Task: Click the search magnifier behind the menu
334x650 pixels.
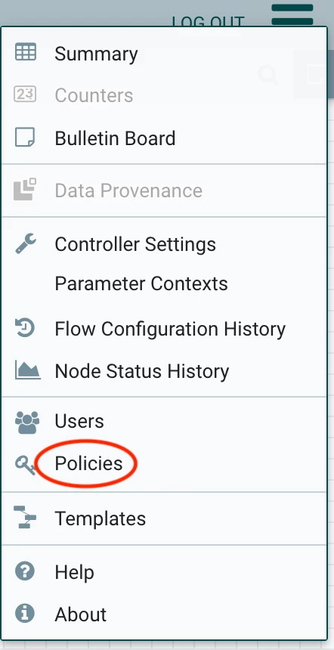Action: click(x=268, y=75)
